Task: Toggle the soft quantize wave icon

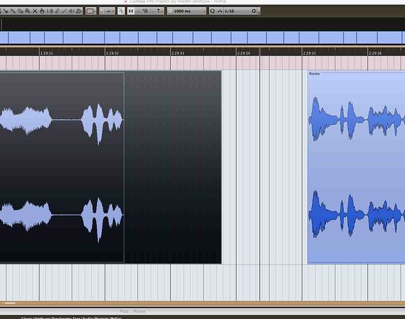Action: [x=220, y=11]
